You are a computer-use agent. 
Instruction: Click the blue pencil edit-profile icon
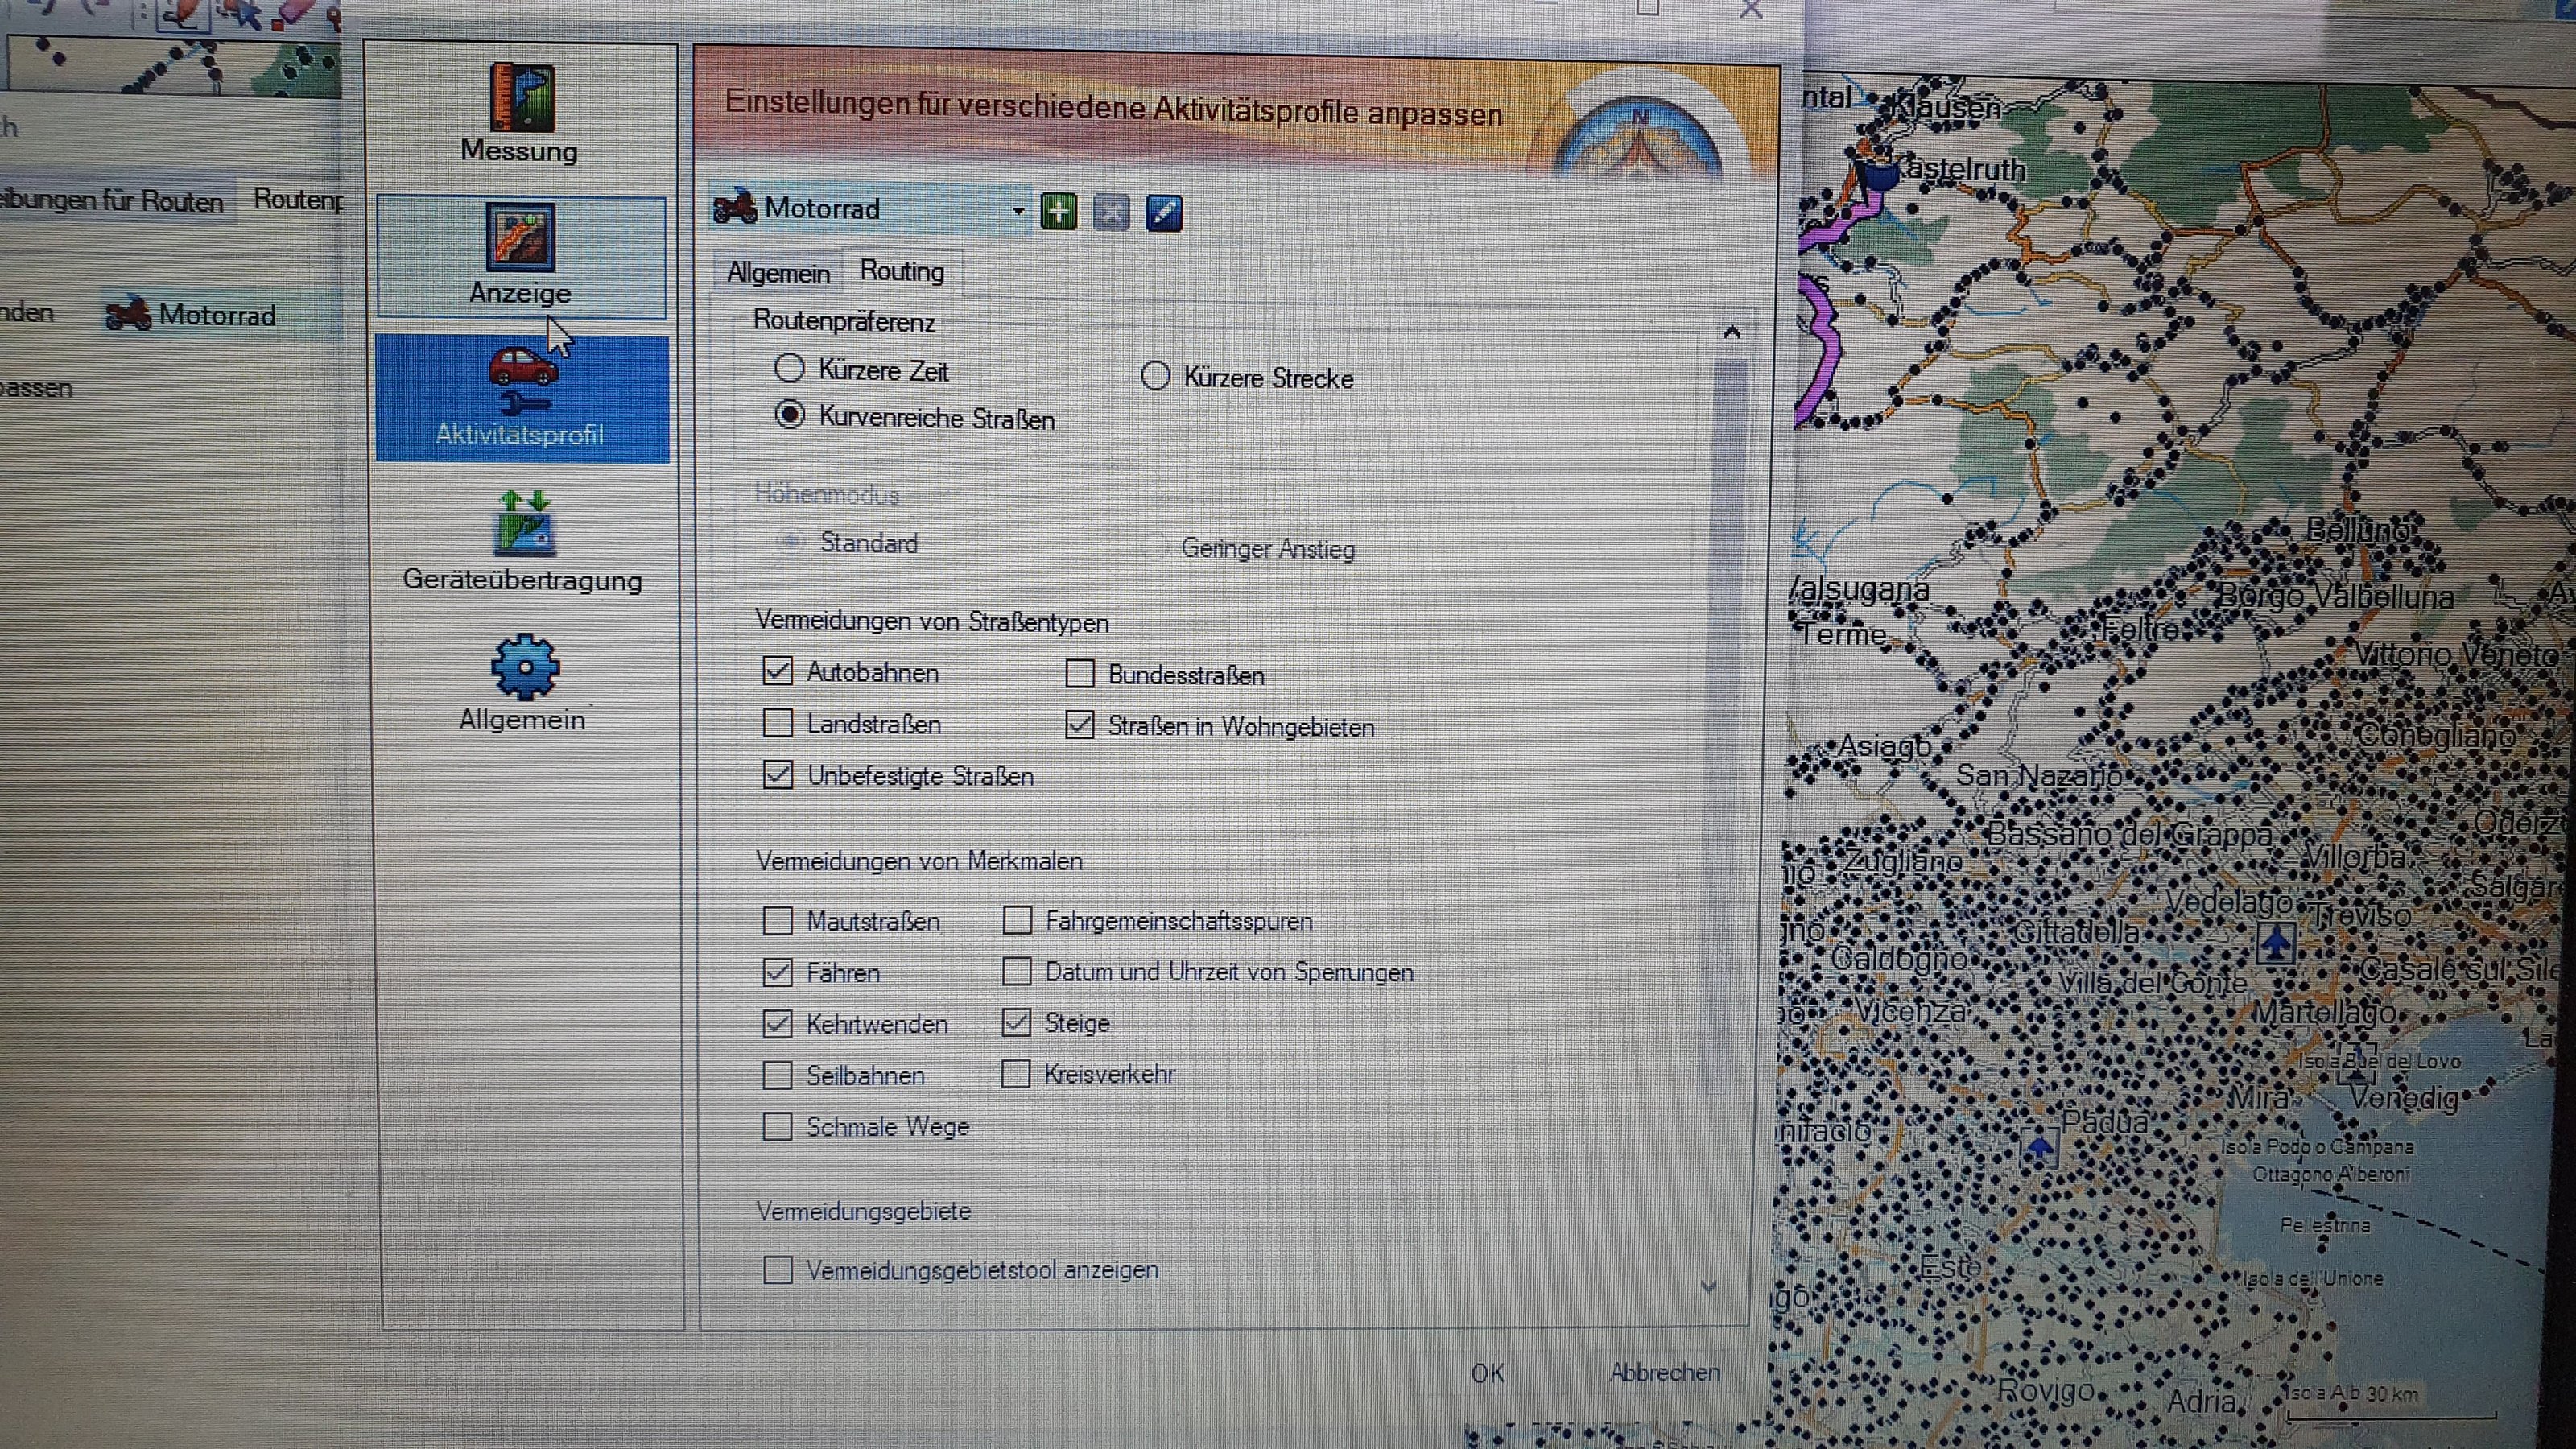pyautogui.click(x=1163, y=213)
